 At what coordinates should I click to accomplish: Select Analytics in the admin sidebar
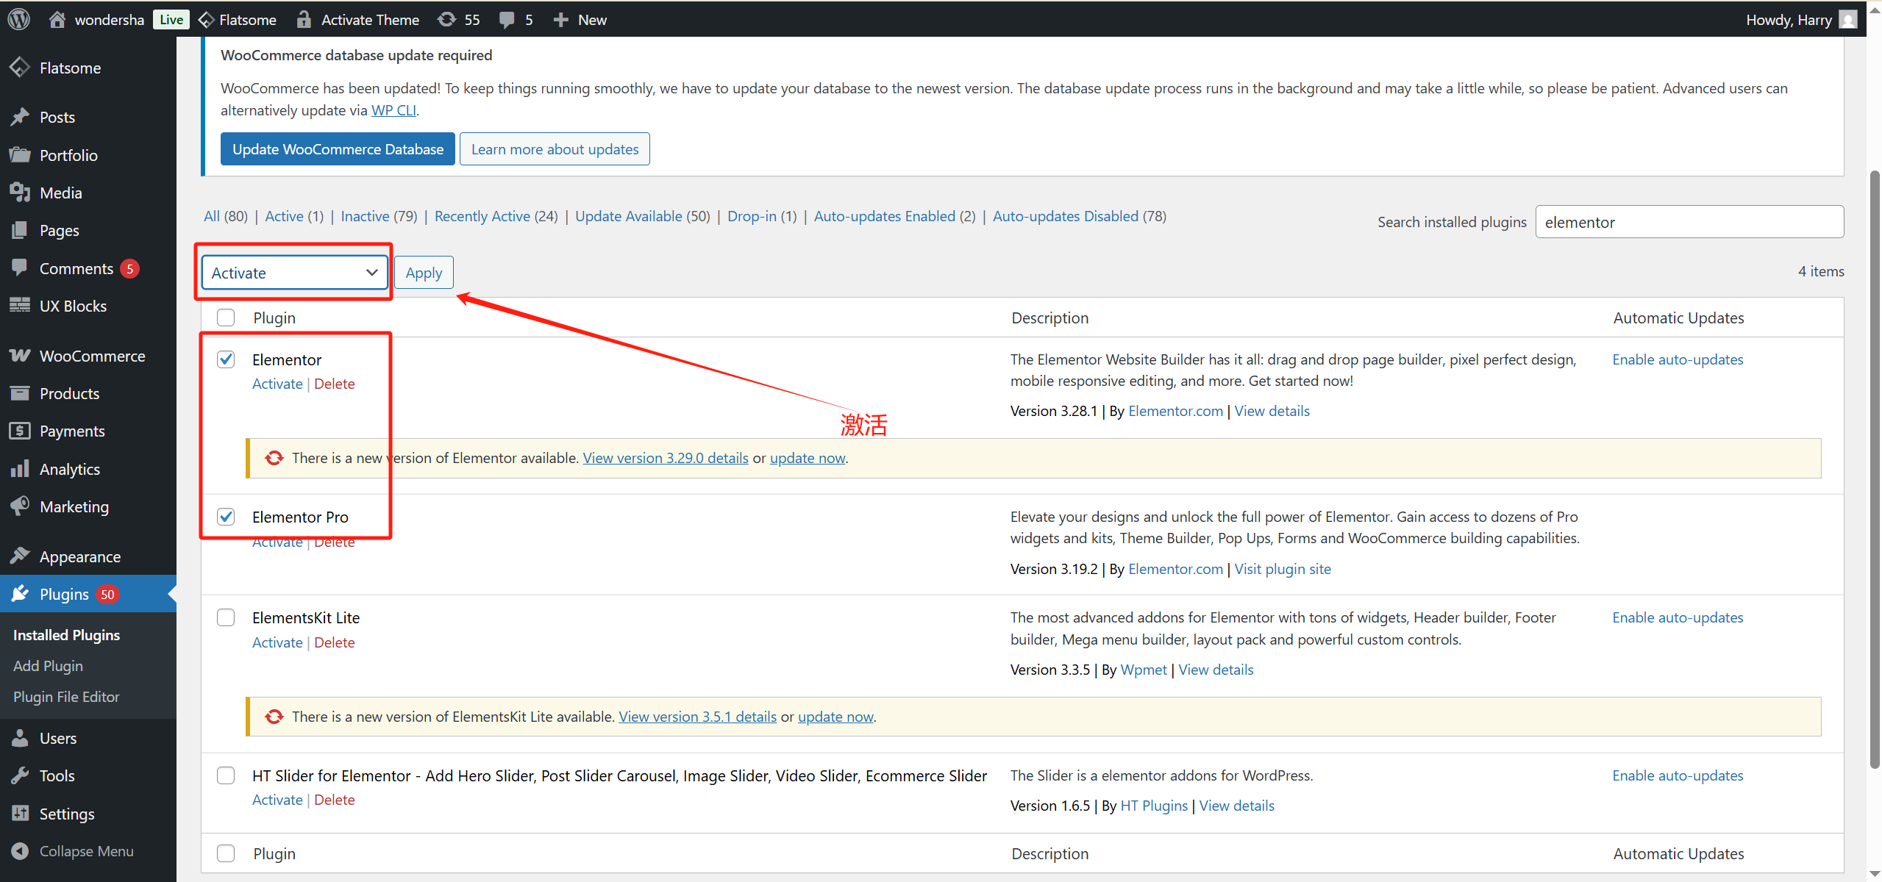pyautogui.click(x=70, y=468)
